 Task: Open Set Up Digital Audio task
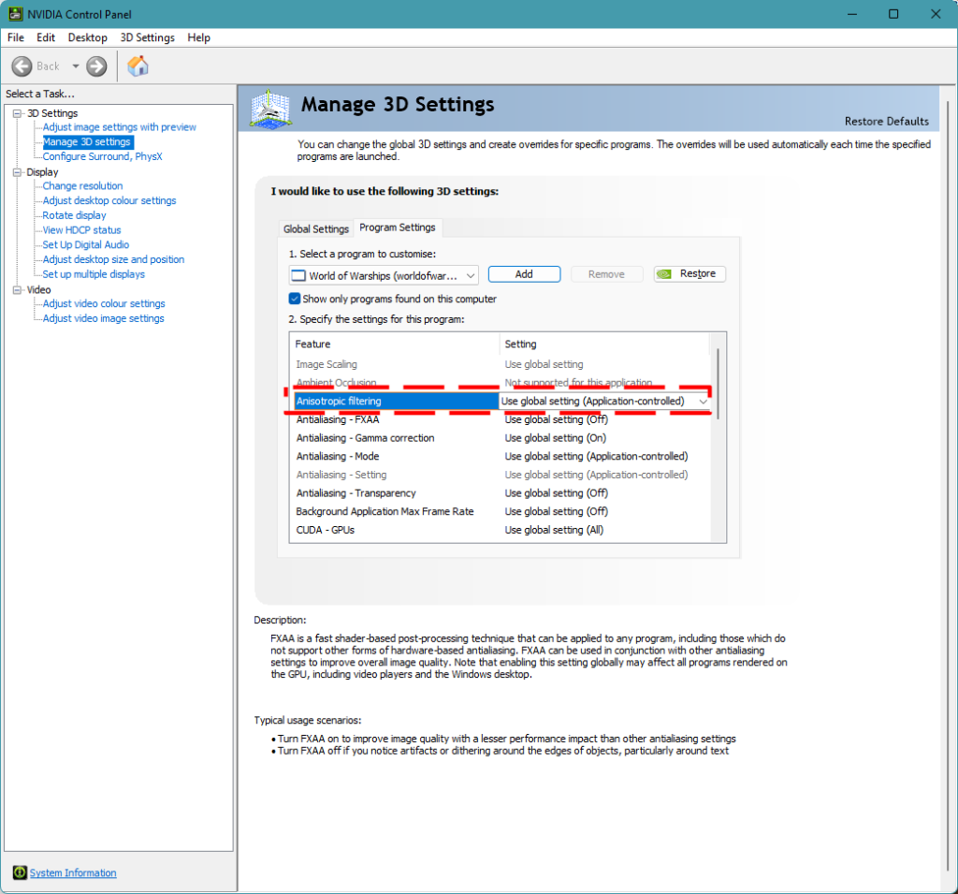click(x=85, y=244)
